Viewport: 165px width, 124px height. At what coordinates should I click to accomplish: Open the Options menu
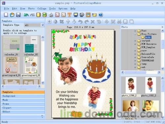(x=63, y=9)
